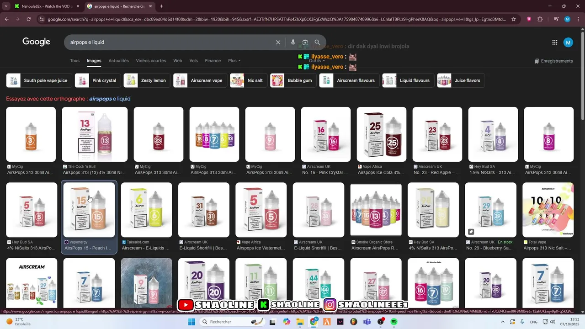
Task: Filter by Nic salt chip
Action: 248,80
